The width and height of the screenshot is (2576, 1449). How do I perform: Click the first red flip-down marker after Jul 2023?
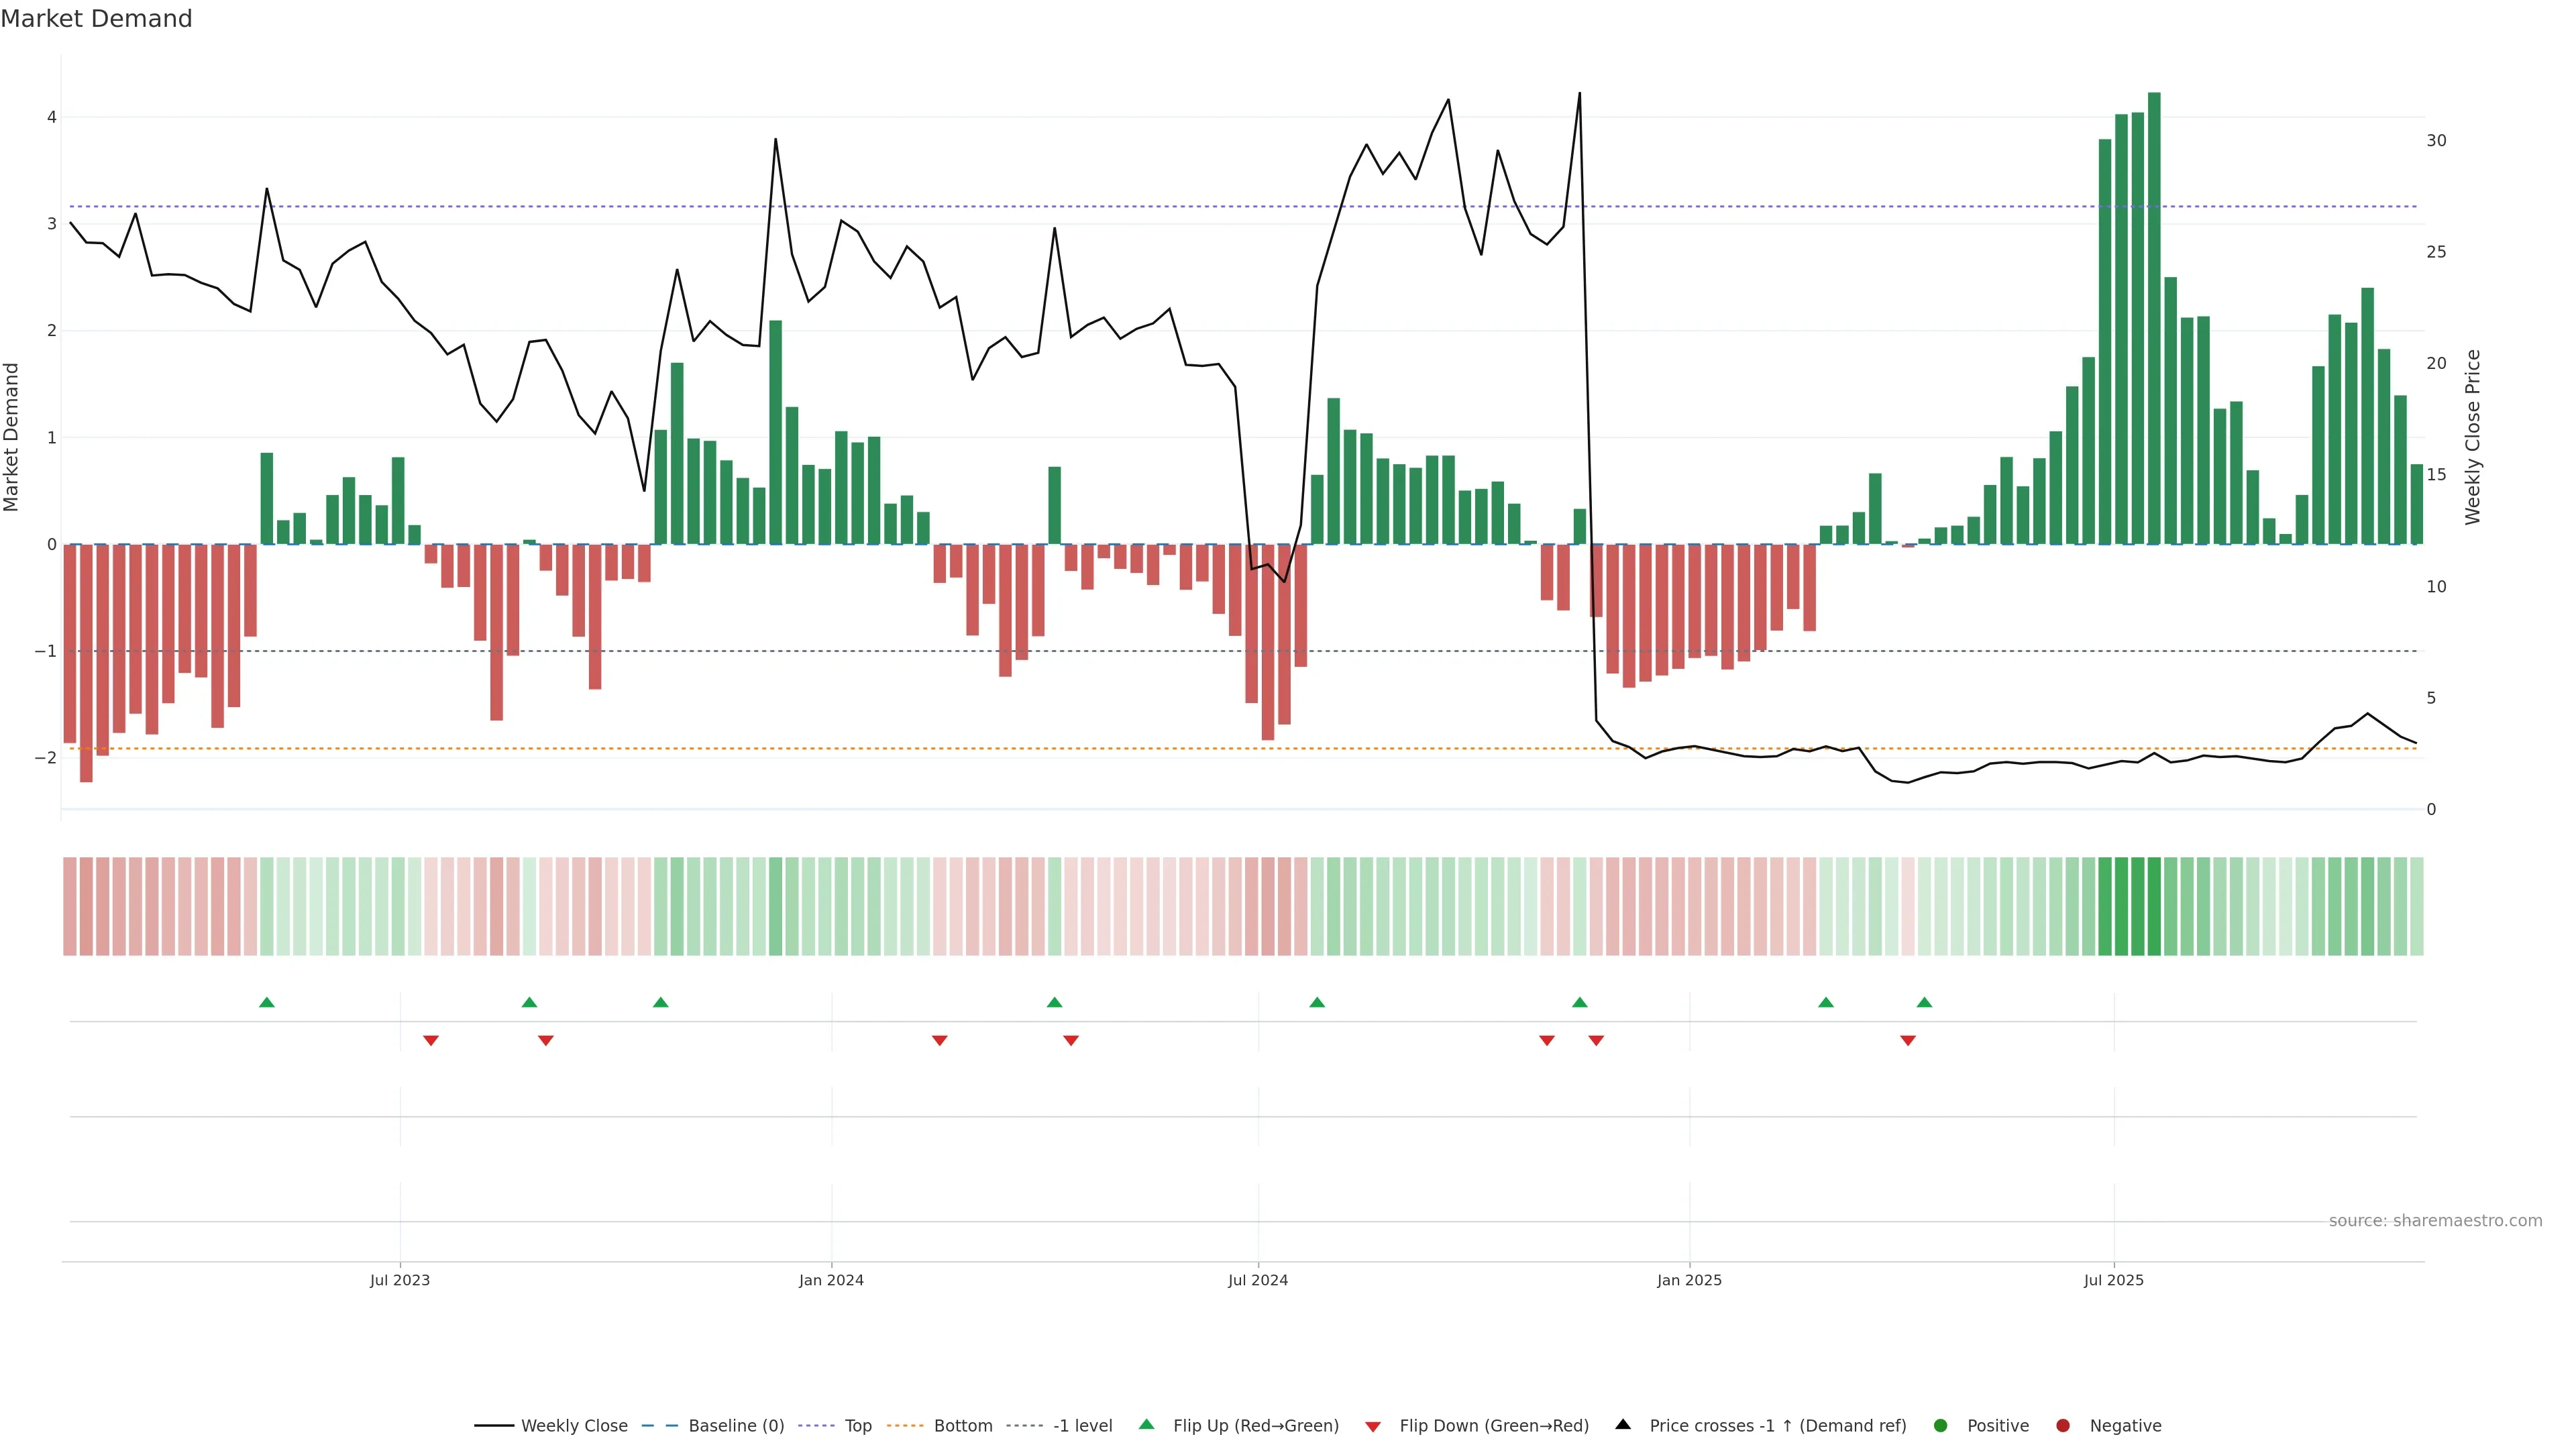click(431, 1041)
